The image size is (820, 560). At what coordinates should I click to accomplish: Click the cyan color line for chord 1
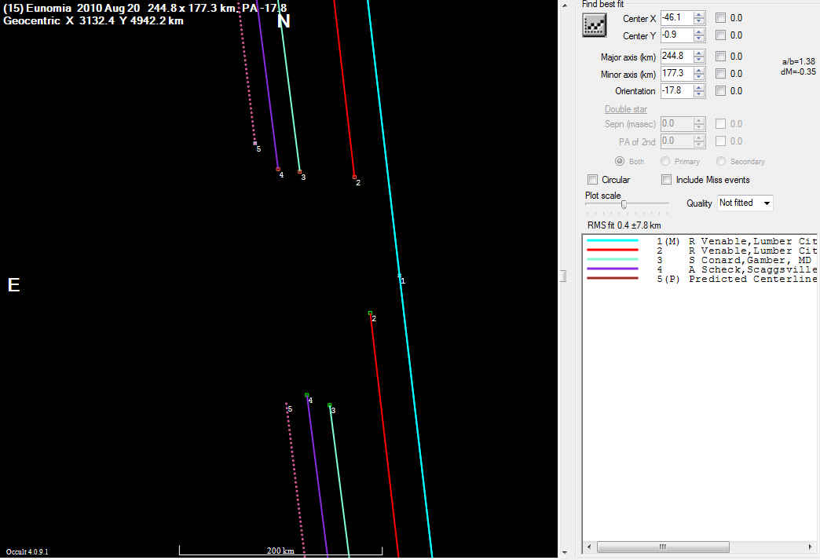613,240
